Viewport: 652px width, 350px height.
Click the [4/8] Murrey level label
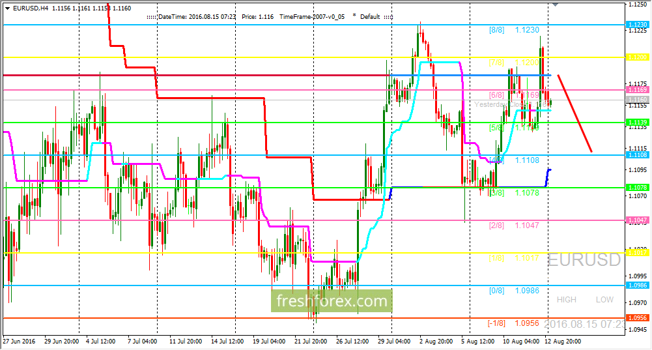coord(496,160)
